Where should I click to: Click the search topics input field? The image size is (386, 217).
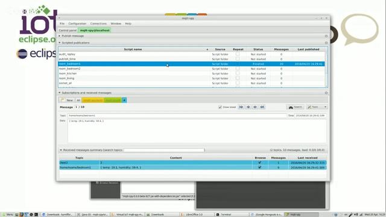click(x=164, y=150)
